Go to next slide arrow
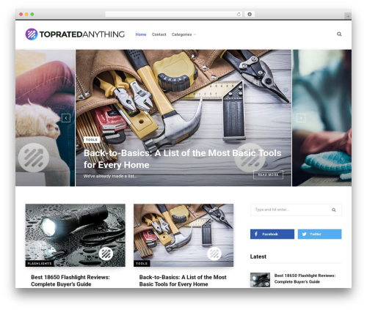This screenshot has width=367, height=310. coord(301,118)
